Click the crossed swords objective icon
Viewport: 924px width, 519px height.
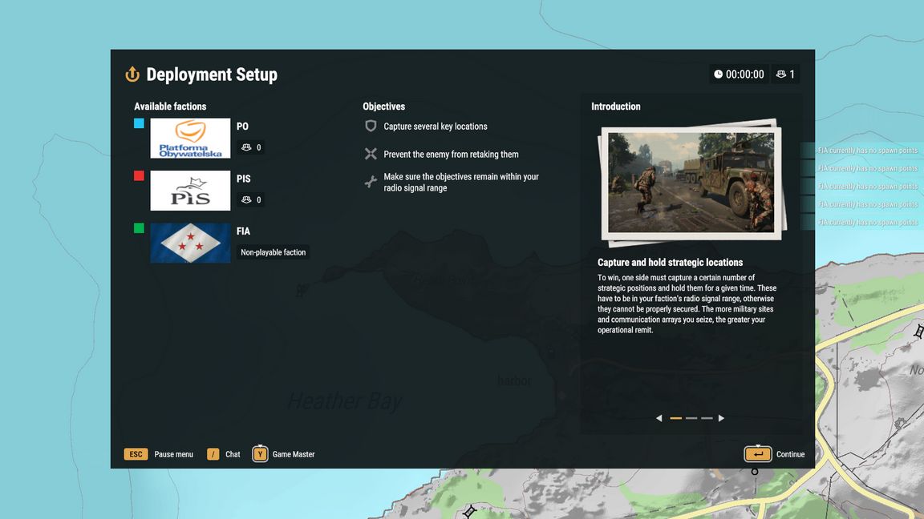[371, 154]
